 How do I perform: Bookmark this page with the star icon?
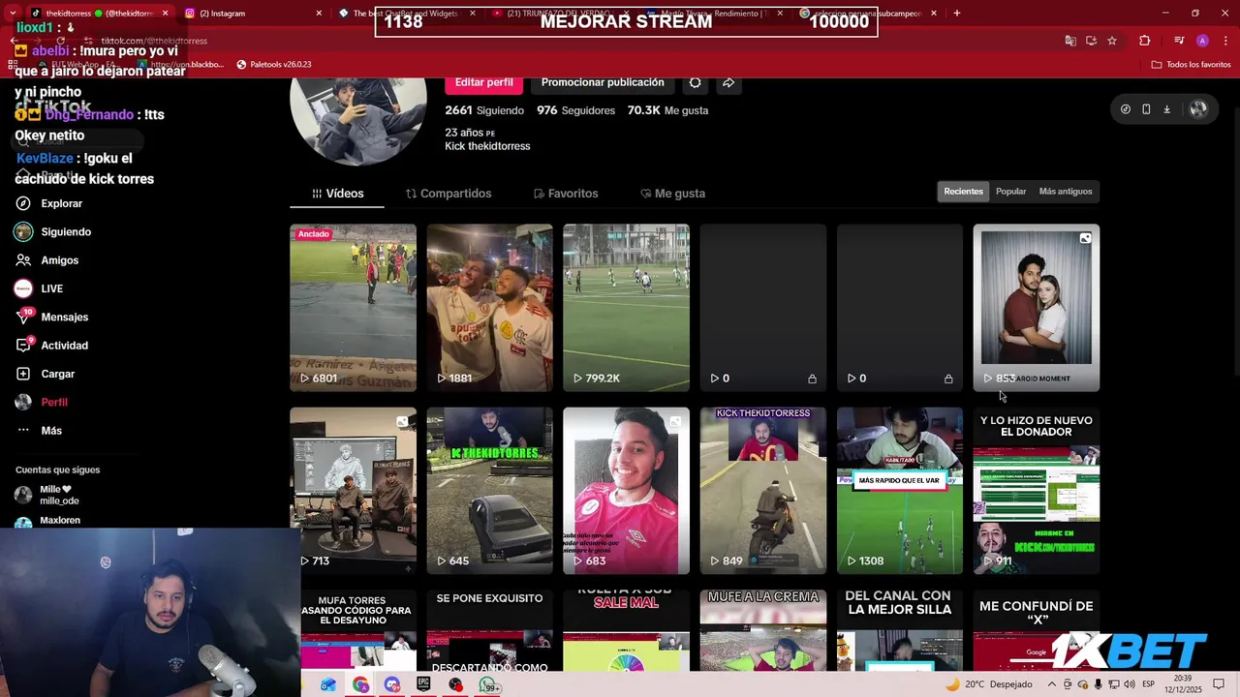coord(1112,41)
